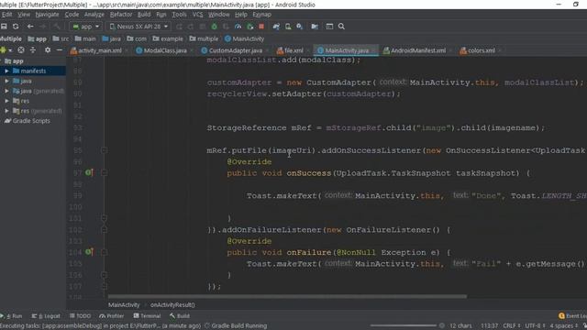The width and height of the screenshot is (587, 330).
Task: Open the TODO tool window
Action: [x=80, y=316]
